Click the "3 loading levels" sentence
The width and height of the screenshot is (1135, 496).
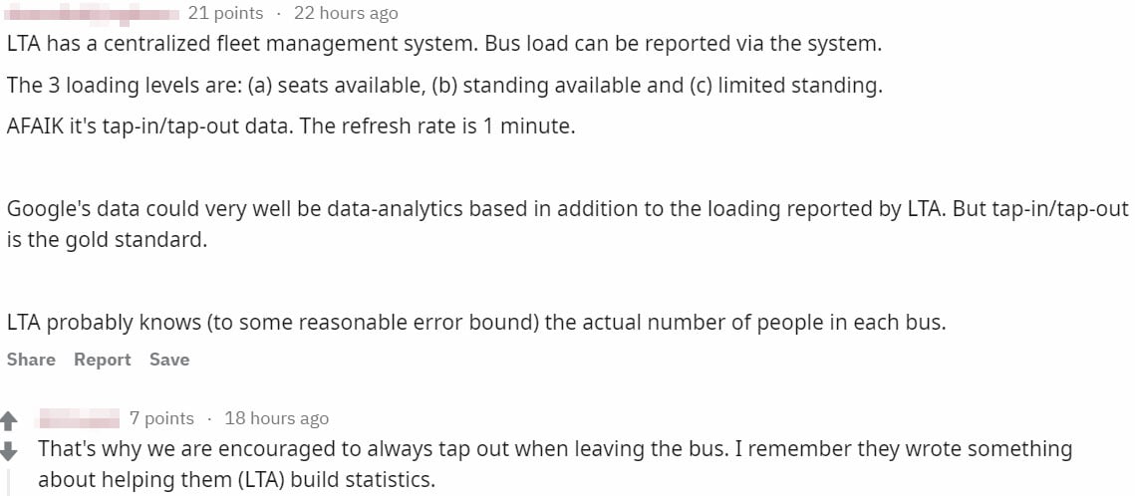[444, 86]
